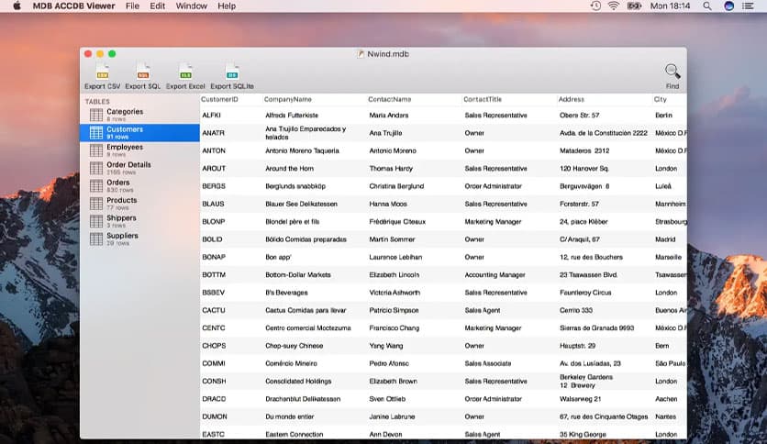
Task: Sort by the CompanyName column header
Action: click(x=288, y=99)
